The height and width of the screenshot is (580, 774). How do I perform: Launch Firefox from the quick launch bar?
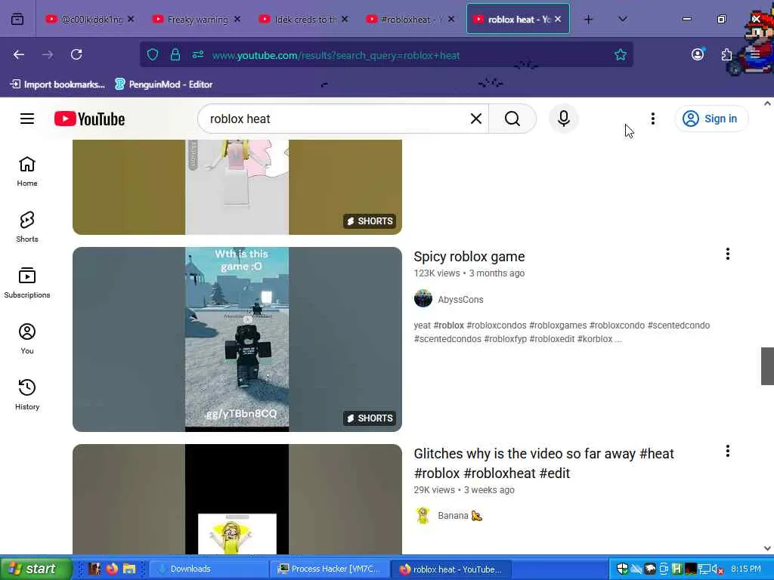point(112,569)
